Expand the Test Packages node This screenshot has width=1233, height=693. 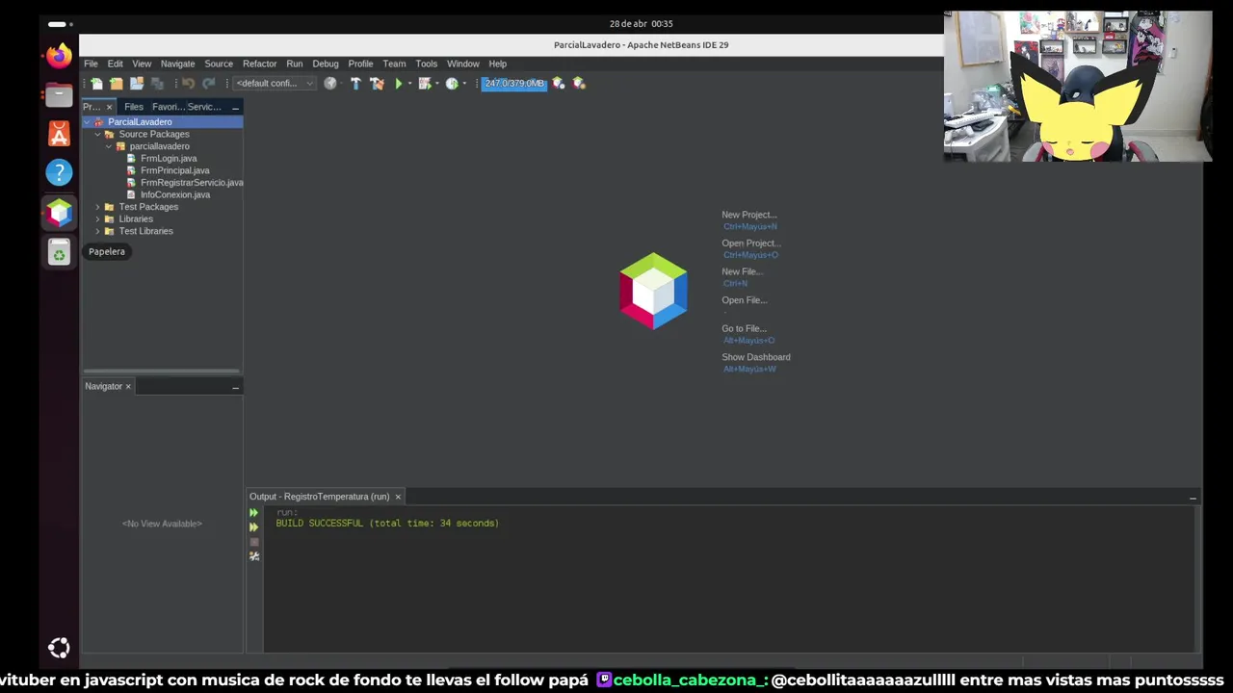click(97, 207)
